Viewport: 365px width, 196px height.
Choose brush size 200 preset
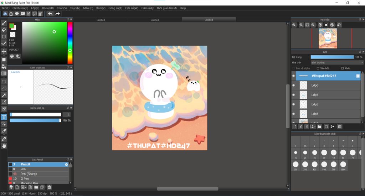(295, 165)
